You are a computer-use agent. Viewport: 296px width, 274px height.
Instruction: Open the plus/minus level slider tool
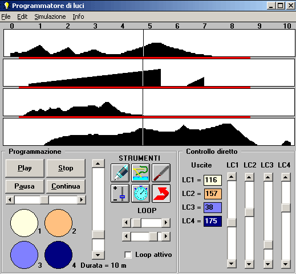point(120,193)
